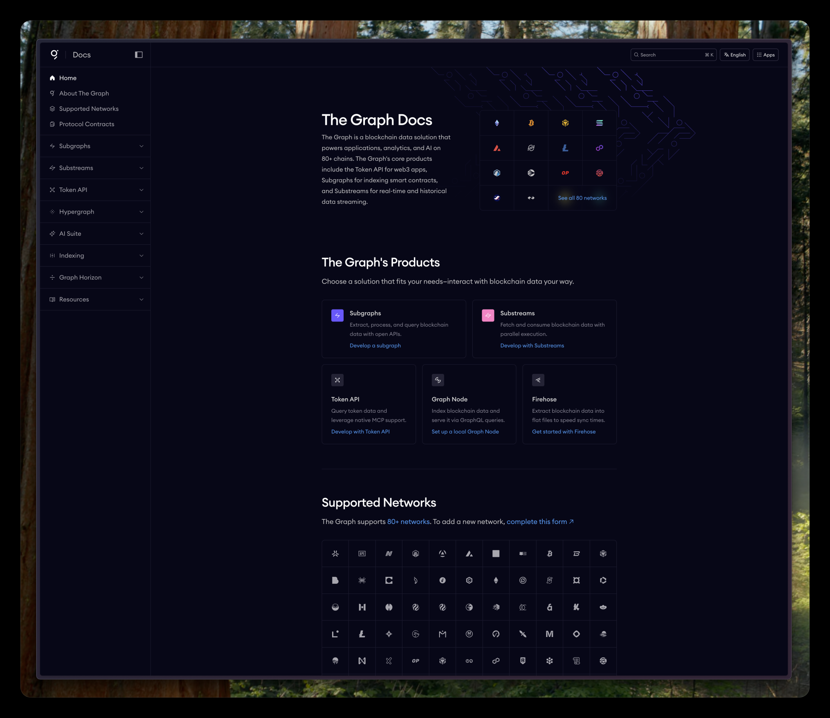Click See all 80 networks link
This screenshot has width=830, height=718.
(582, 198)
